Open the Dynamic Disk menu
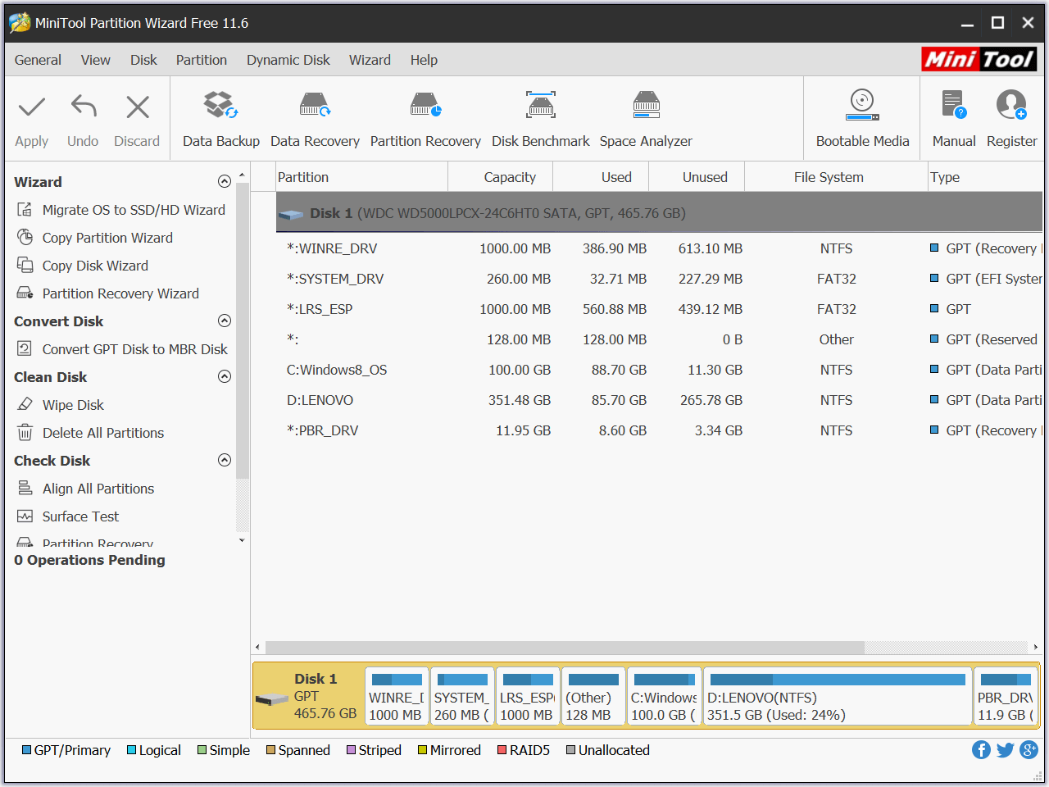This screenshot has height=787, width=1049. click(x=288, y=60)
